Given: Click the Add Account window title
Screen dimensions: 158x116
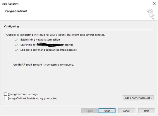Looking at the screenshot, I should (x=10, y=4).
